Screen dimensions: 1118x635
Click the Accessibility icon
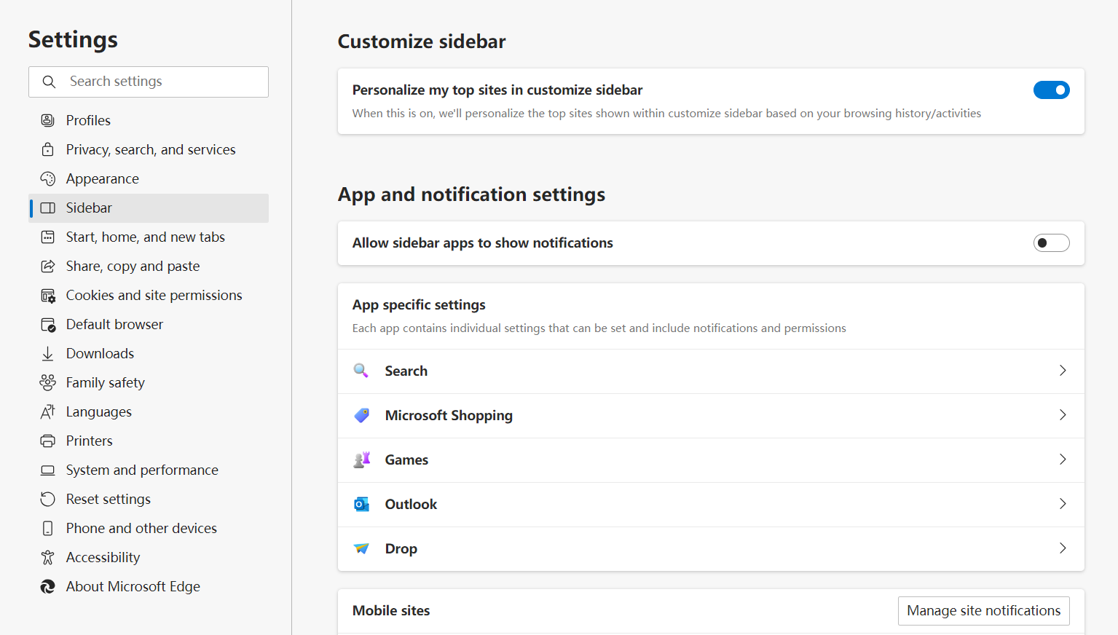[x=48, y=557]
